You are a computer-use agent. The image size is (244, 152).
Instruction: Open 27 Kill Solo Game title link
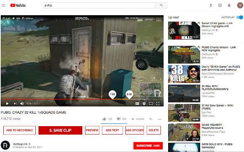pyautogui.click(x=217, y=107)
